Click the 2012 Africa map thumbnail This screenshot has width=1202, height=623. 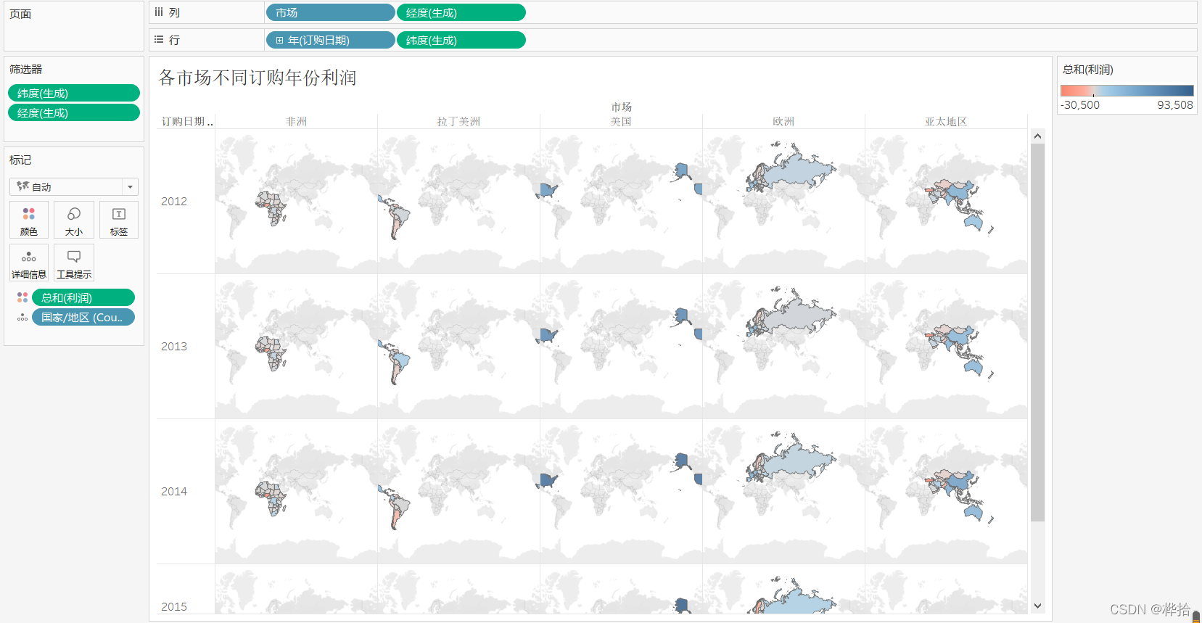click(296, 201)
